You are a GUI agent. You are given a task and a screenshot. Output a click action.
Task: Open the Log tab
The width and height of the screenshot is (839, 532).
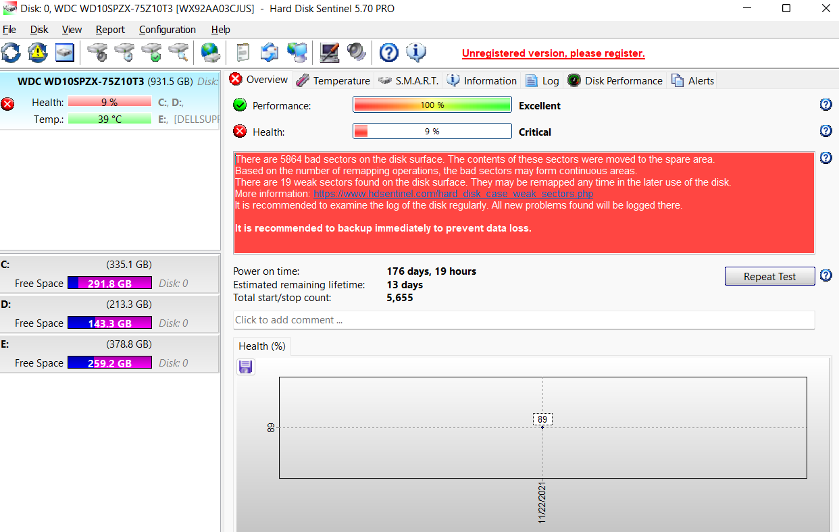pos(542,80)
